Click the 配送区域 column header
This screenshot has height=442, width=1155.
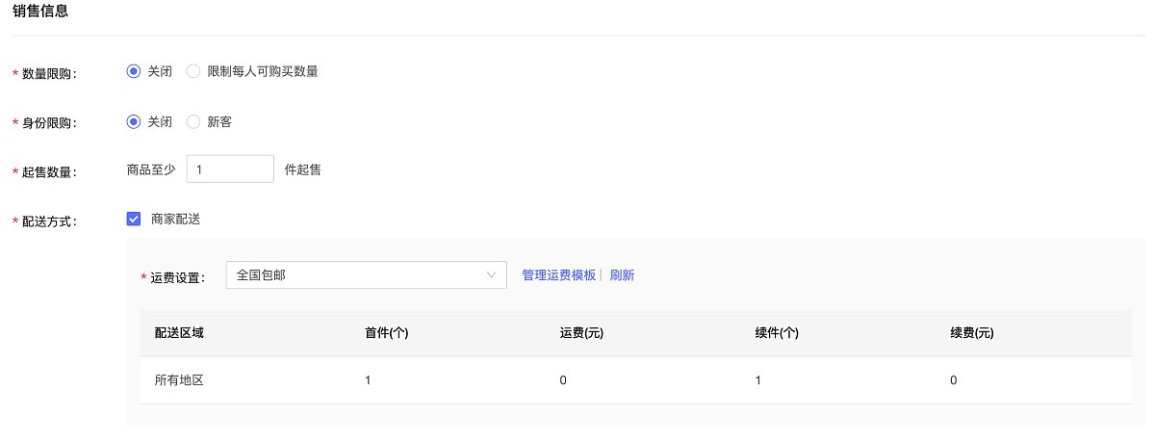179,333
